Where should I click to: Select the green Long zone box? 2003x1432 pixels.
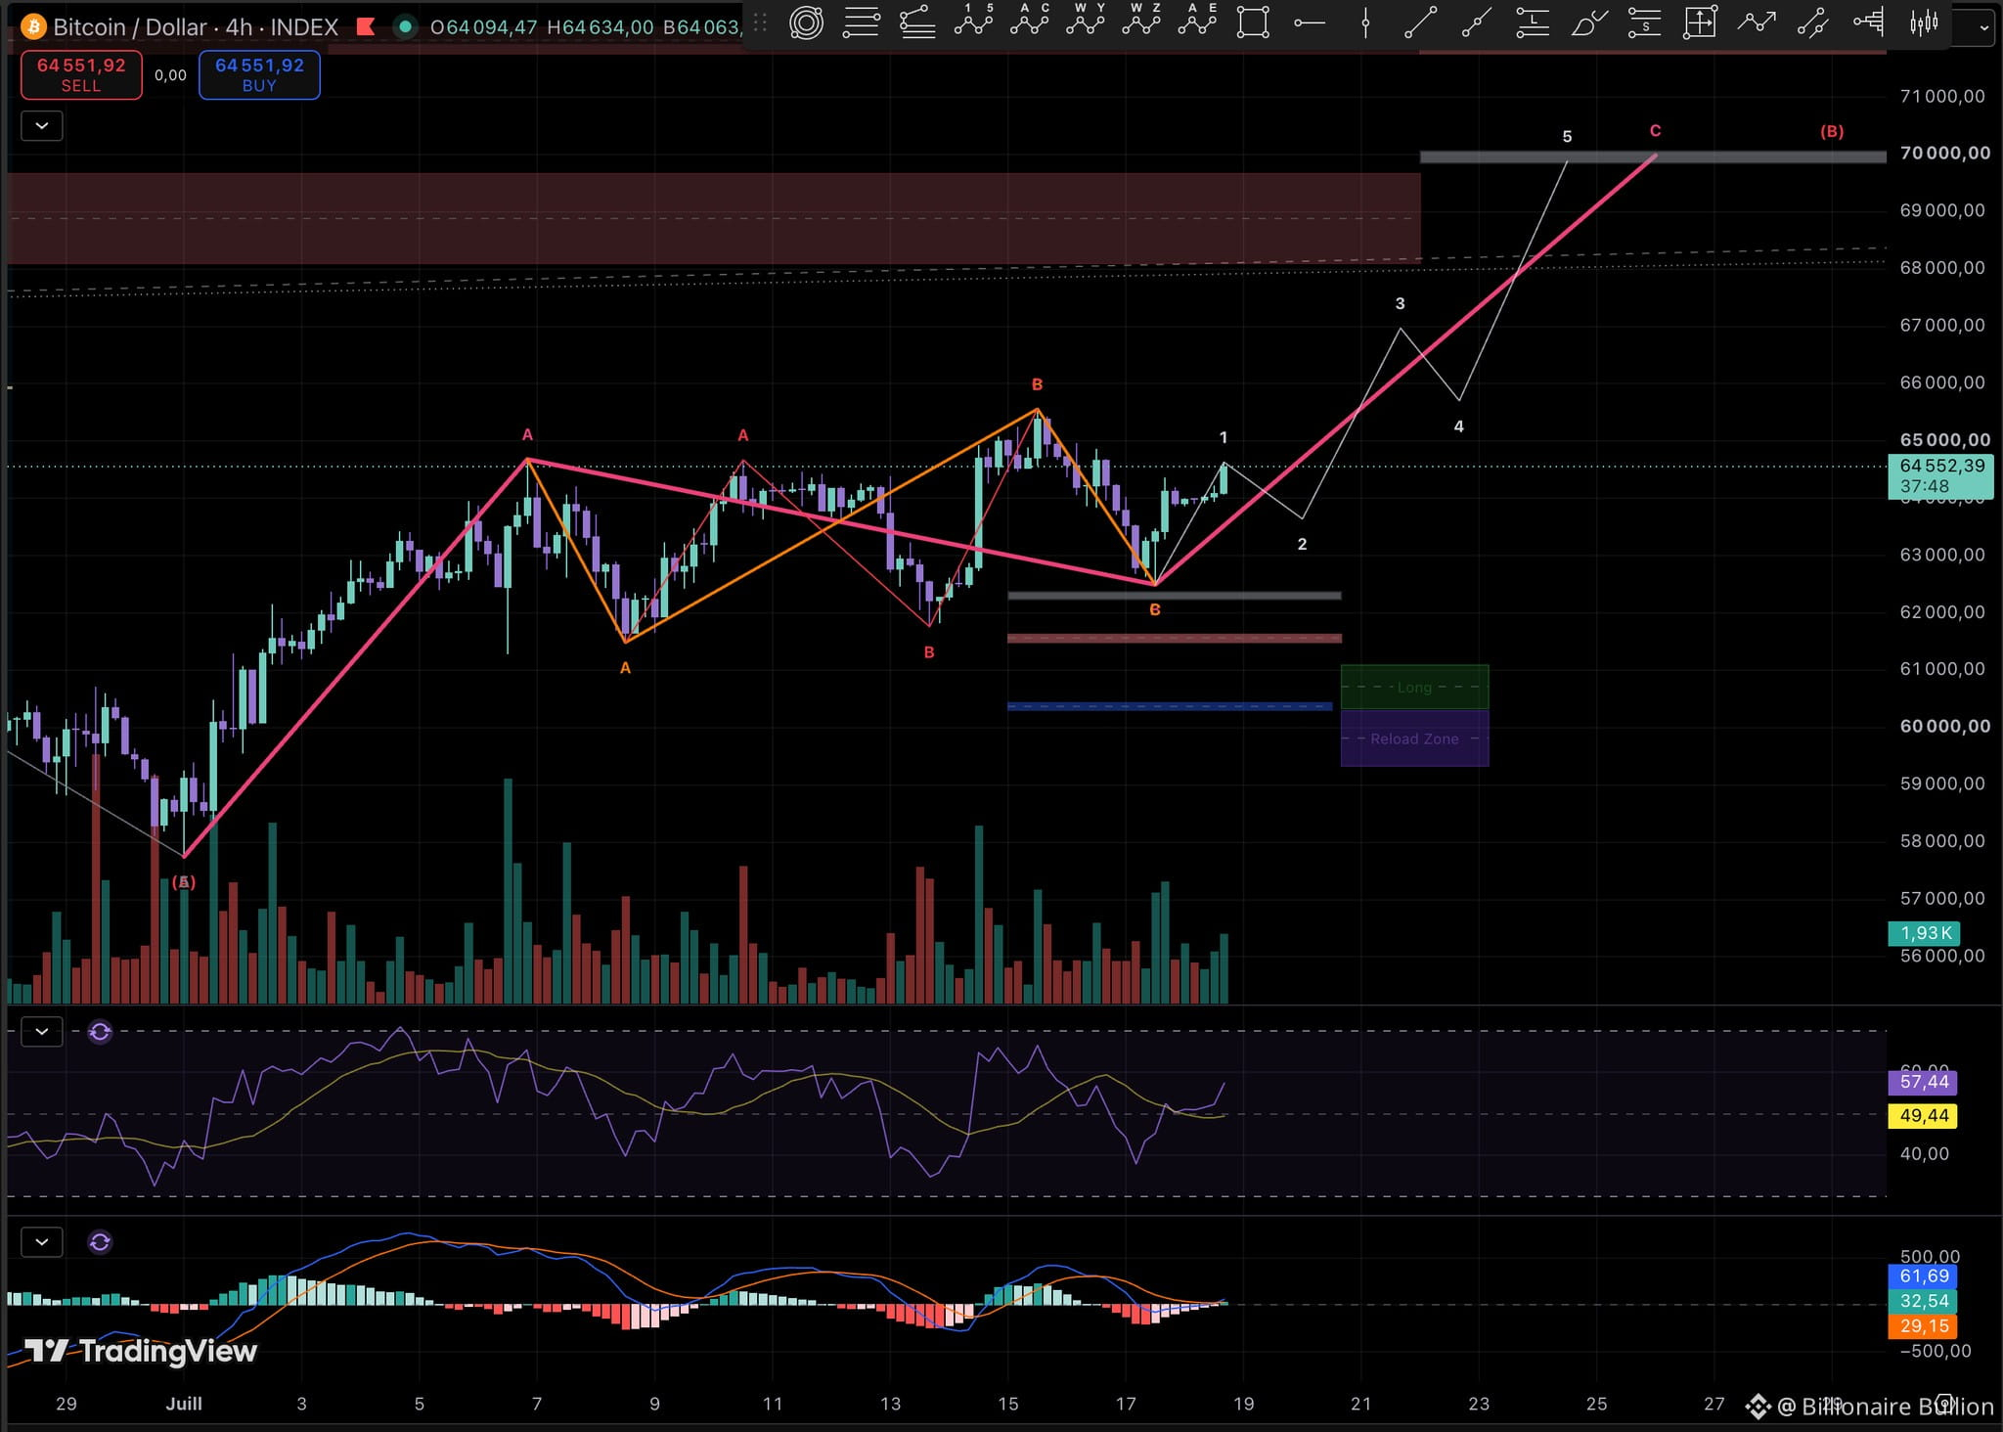click(x=1414, y=687)
